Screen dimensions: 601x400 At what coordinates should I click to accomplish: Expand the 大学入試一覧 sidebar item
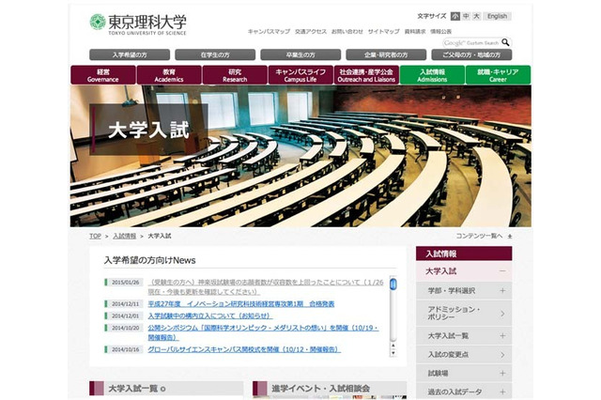click(x=502, y=336)
